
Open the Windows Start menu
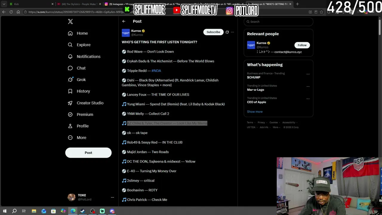[x=4, y=211]
